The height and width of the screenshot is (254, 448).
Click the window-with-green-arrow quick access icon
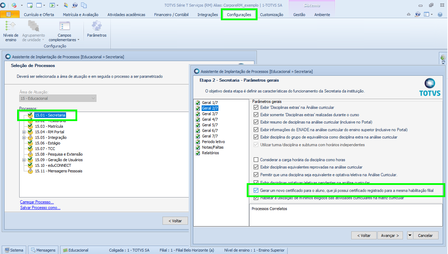click(x=30, y=5)
